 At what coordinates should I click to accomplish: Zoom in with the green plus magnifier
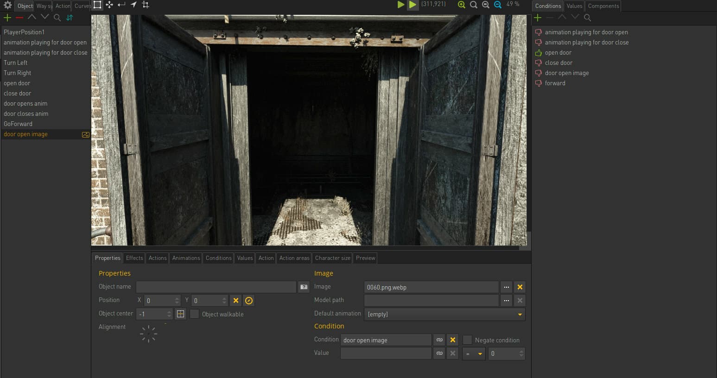(x=462, y=5)
